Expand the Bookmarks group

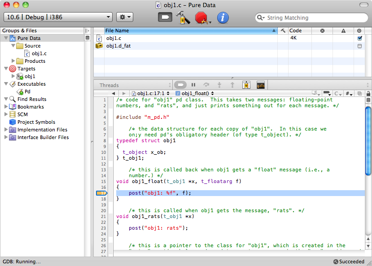click(x=6, y=107)
